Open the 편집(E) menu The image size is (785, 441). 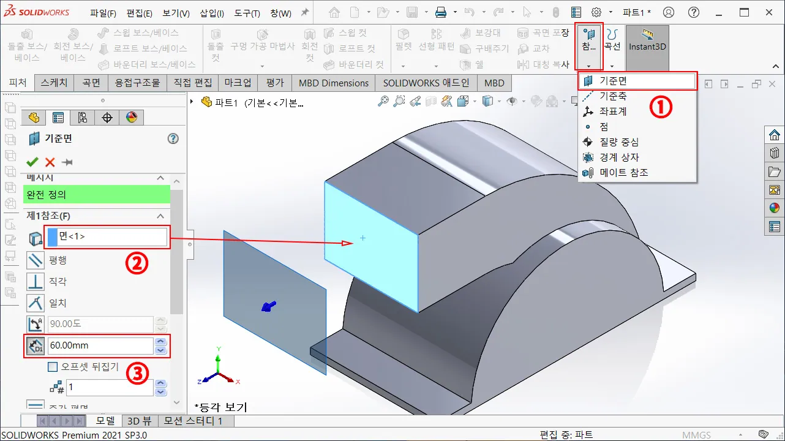(x=140, y=13)
